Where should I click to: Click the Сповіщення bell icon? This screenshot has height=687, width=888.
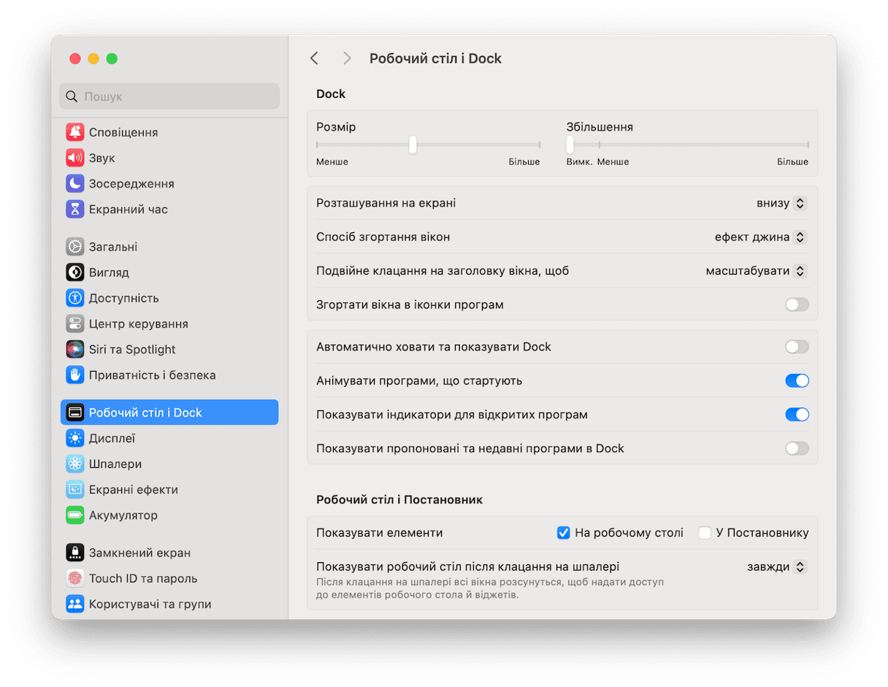click(x=75, y=132)
